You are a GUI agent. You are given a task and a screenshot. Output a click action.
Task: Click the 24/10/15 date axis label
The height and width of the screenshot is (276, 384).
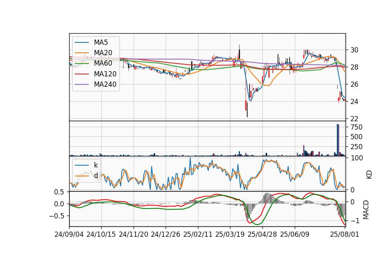101,234
